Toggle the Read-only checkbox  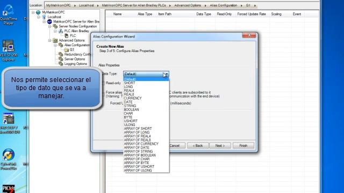[x=103, y=83]
